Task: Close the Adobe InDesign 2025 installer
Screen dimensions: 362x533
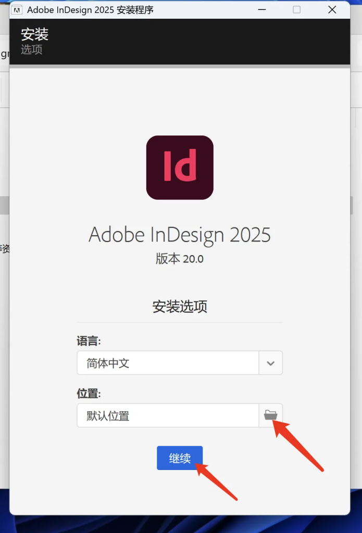Action: click(332, 9)
